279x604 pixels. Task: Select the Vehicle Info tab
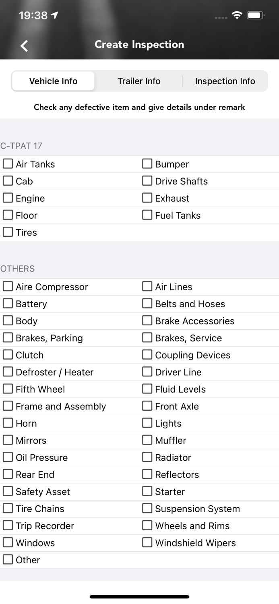(x=53, y=81)
